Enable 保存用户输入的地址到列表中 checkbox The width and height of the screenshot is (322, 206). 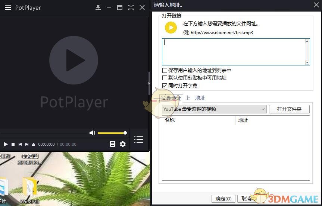165,71
